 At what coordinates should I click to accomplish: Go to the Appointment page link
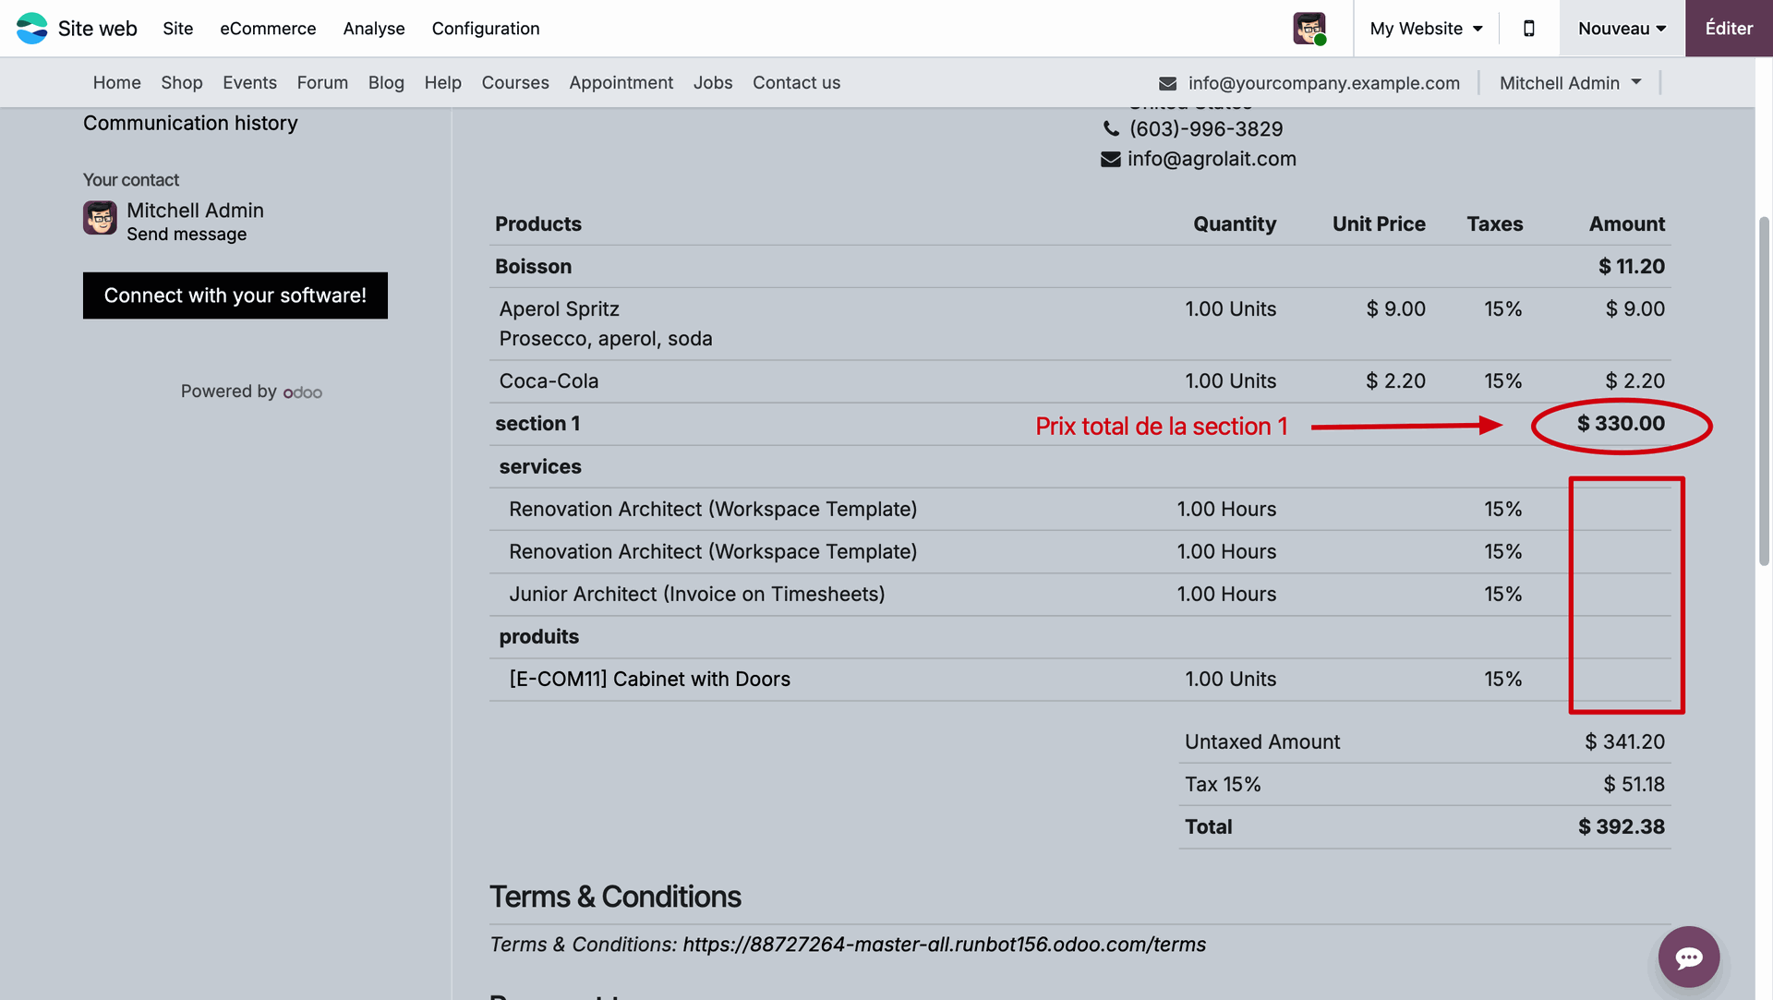[621, 83]
